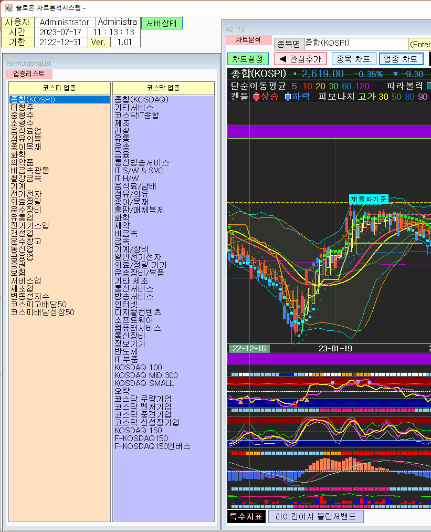Image resolution: width=431 pixels, height=532 pixels.
Task: Select 하이킨아시 볼린저밴드 indicator tab
Action: tap(316, 516)
